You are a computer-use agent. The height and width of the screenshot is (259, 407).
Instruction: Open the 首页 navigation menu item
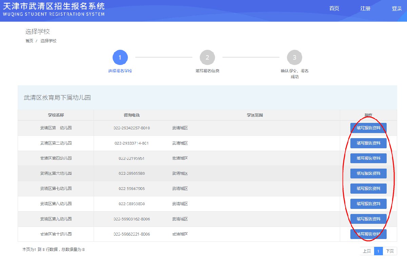point(334,8)
